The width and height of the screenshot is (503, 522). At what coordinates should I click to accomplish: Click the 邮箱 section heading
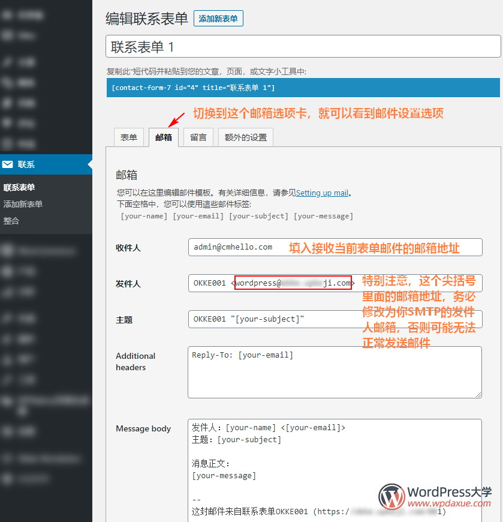coord(126,175)
